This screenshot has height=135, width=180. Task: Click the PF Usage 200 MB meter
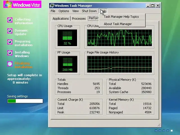pos(67,64)
